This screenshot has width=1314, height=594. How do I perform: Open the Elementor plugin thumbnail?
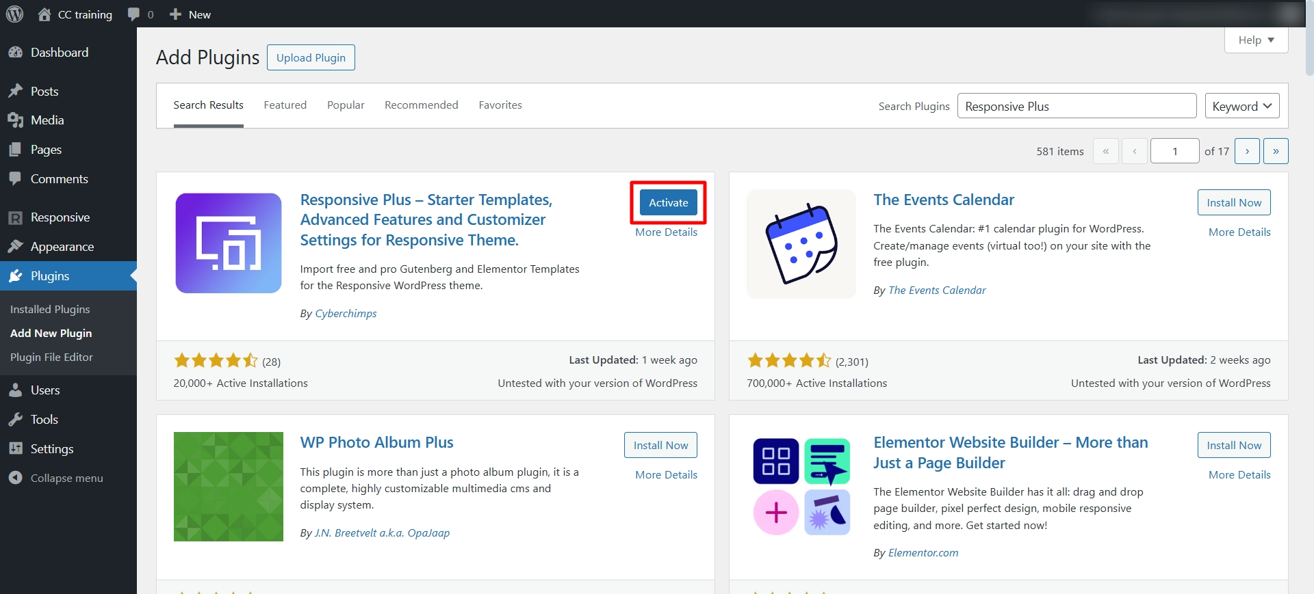(x=801, y=487)
